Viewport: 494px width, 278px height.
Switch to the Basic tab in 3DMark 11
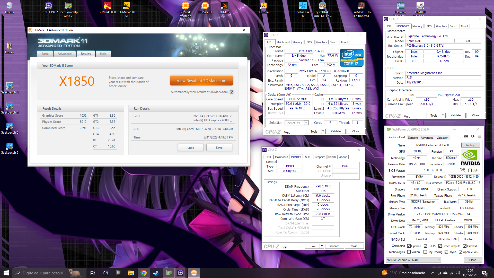45,54
